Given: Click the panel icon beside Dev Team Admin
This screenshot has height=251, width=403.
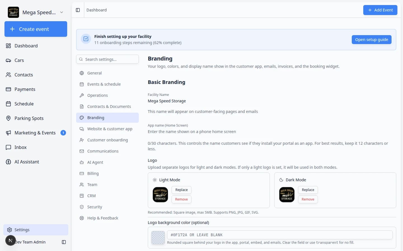Looking at the screenshot, I should tap(64, 242).
